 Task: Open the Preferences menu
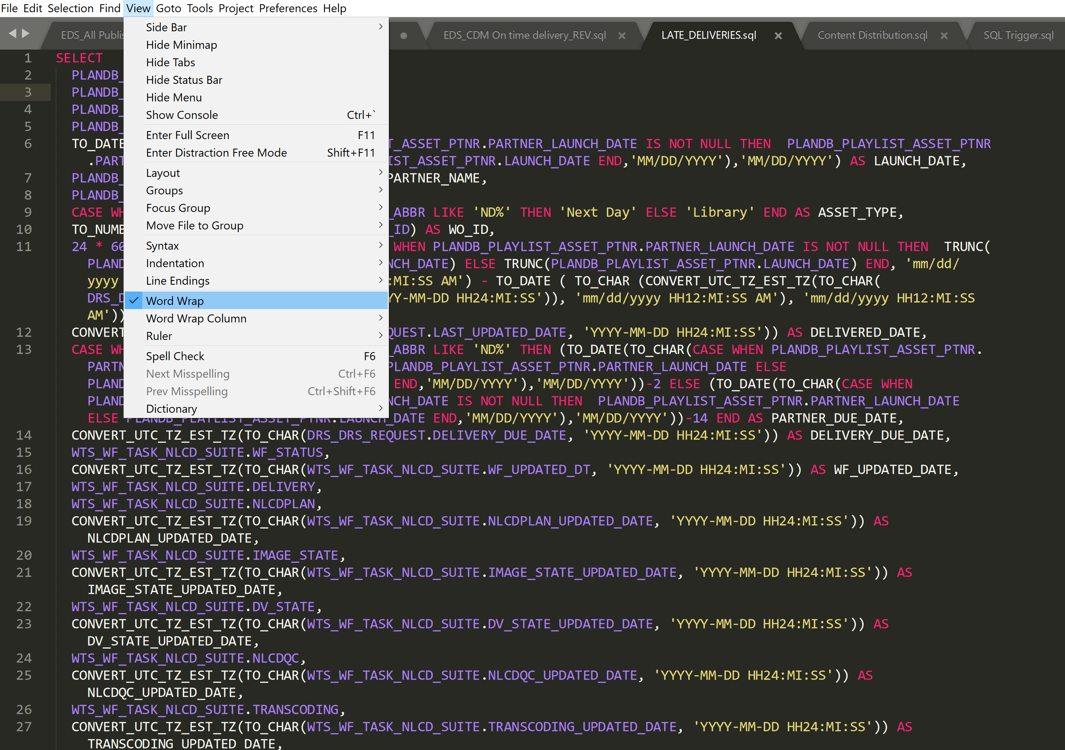[x=288, y=8]
